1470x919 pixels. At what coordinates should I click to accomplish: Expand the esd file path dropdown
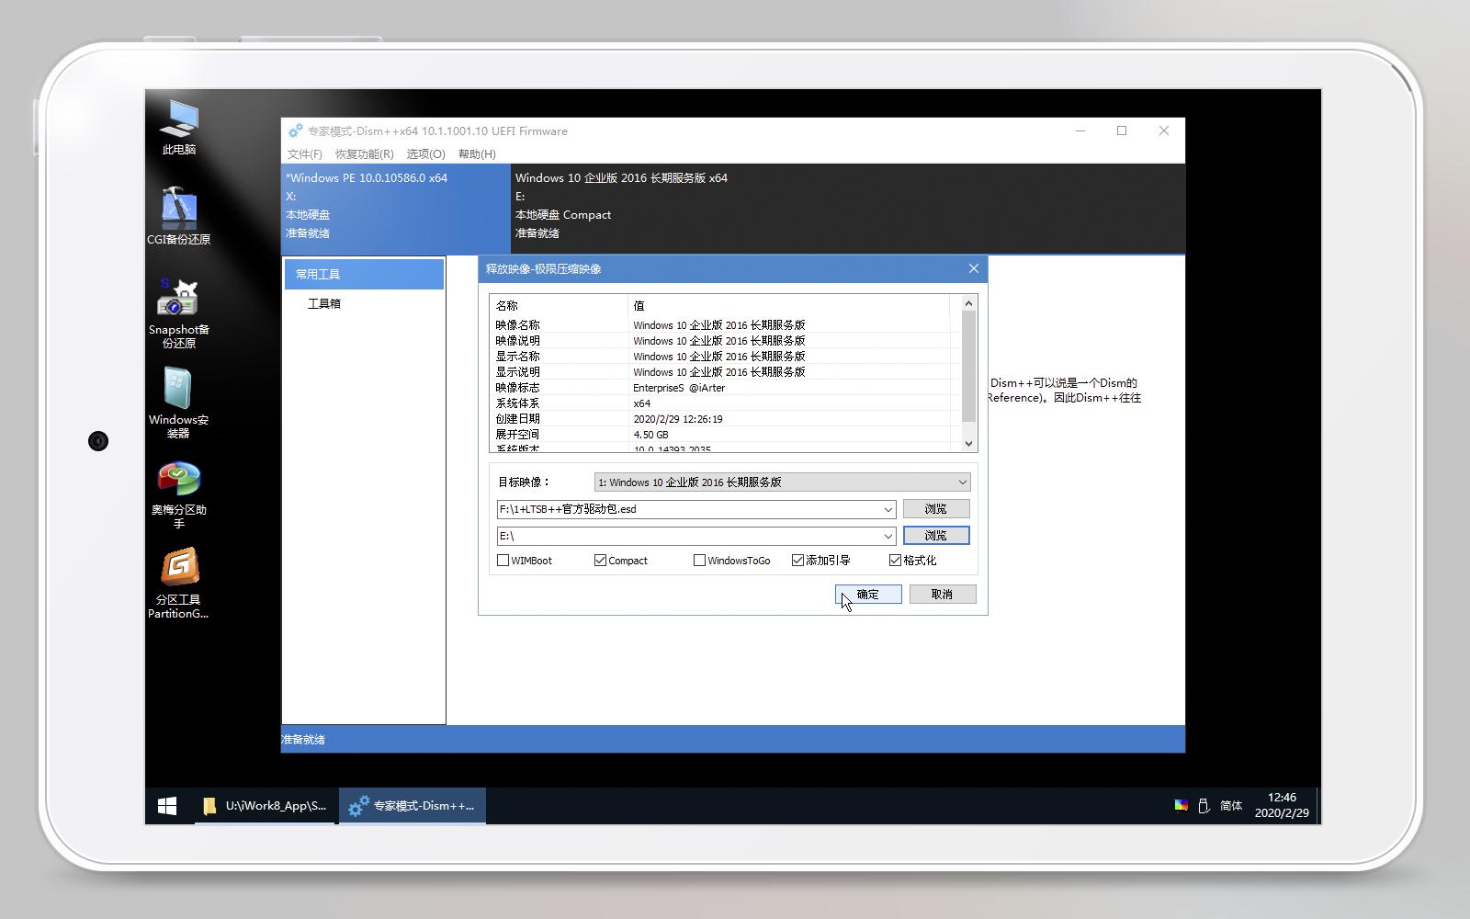tap(887, 508)
